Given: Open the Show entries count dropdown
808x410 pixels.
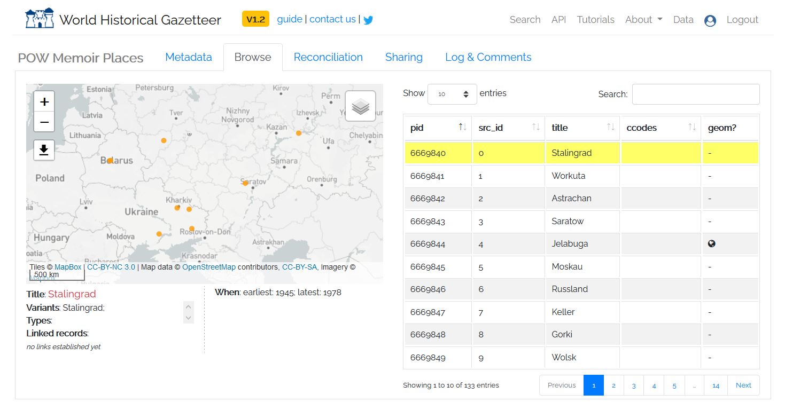Looking at the screenshot, I should (x=452, y=94).
